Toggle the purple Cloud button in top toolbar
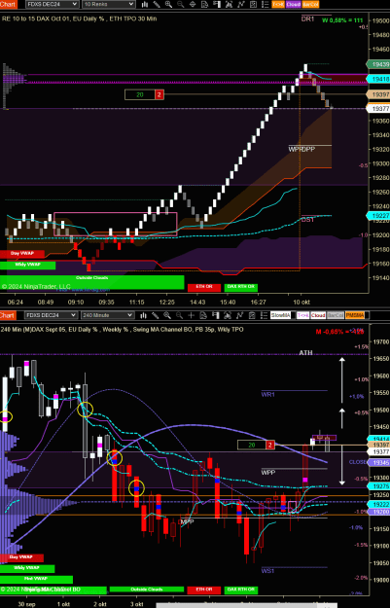The image size is (390, 608). click(x=293, y=4)
